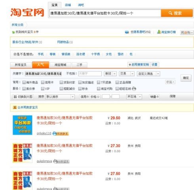Screen dimensions: 194x190
Task: Click the 淘宝排行榜 bar chart icon
Action: click(x=159, y=32)
